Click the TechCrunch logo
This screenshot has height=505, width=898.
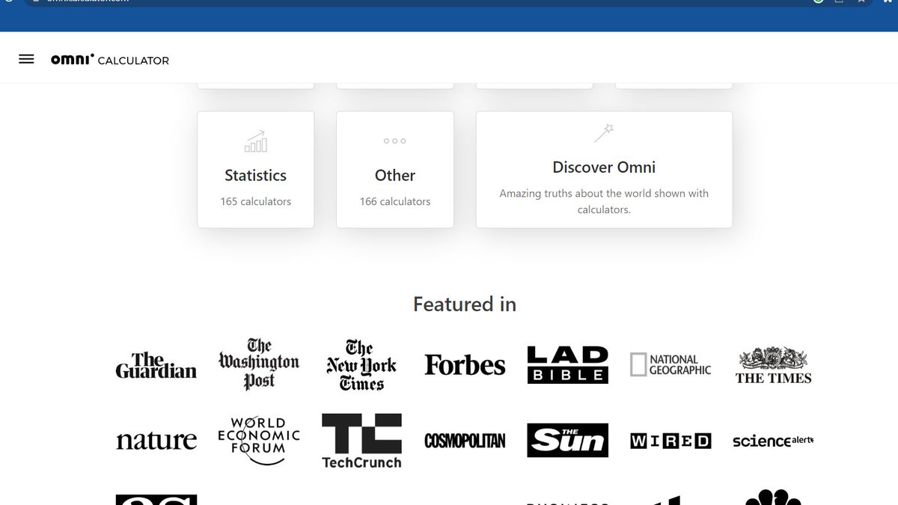pyautogui.click(x=361, y=441)
